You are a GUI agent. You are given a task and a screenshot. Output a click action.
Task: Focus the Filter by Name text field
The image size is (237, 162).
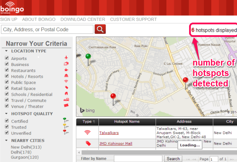click(x=138, y=159)
